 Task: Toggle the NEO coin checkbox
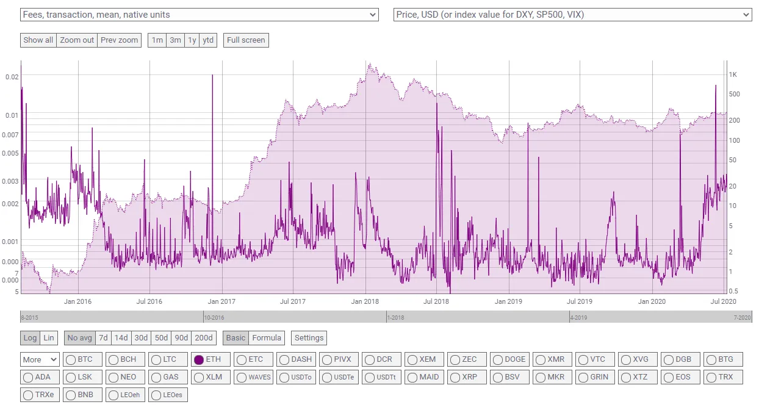coord(125,377)
